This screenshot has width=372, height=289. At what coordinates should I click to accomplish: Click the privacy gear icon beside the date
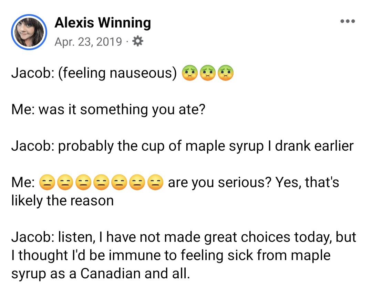coord(138,42)
